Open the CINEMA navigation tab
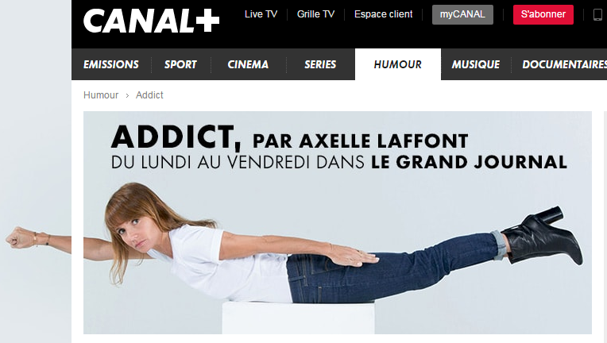This screenshot has width=607, height=343. 248,64
